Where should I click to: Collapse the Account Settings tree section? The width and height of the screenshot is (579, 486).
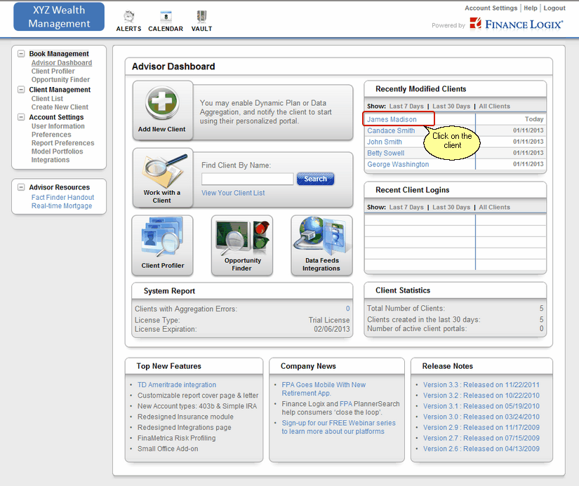[20, 117]
